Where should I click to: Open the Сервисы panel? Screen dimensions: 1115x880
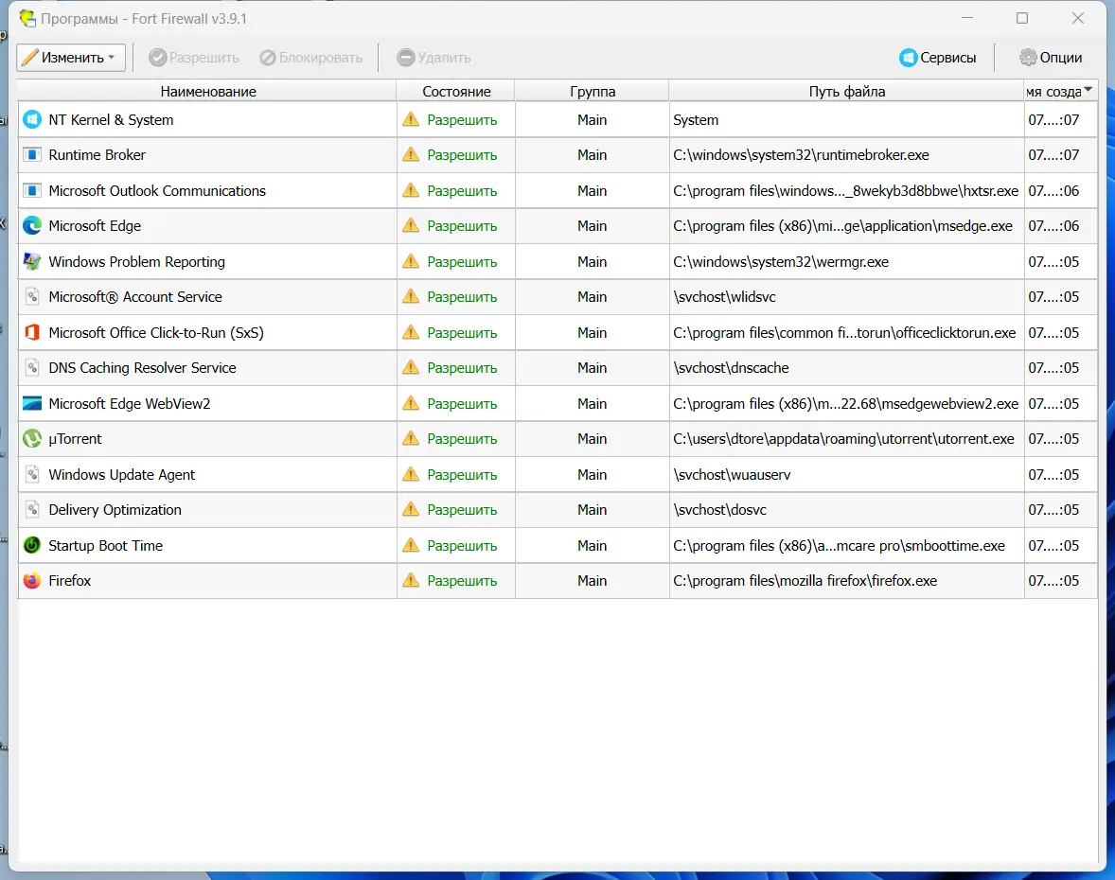click(937, 58)
